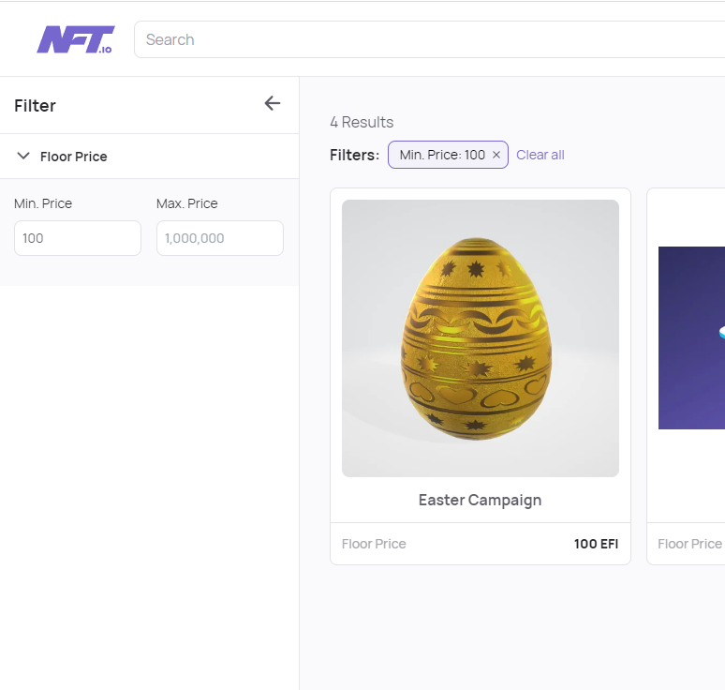Click the Floor Price label of second card
The height and width of the screenshot is (690, 725).
point(689,544)
